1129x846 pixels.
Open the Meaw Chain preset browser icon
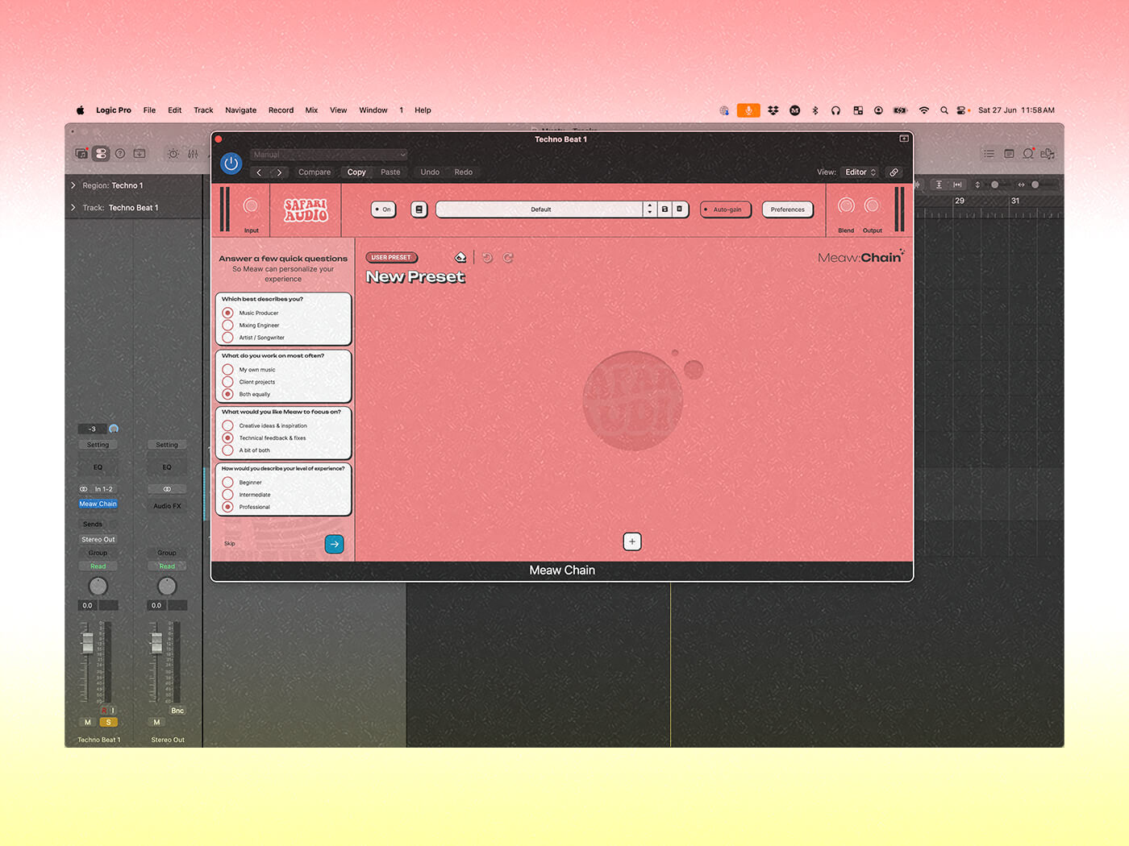[419, 209]
